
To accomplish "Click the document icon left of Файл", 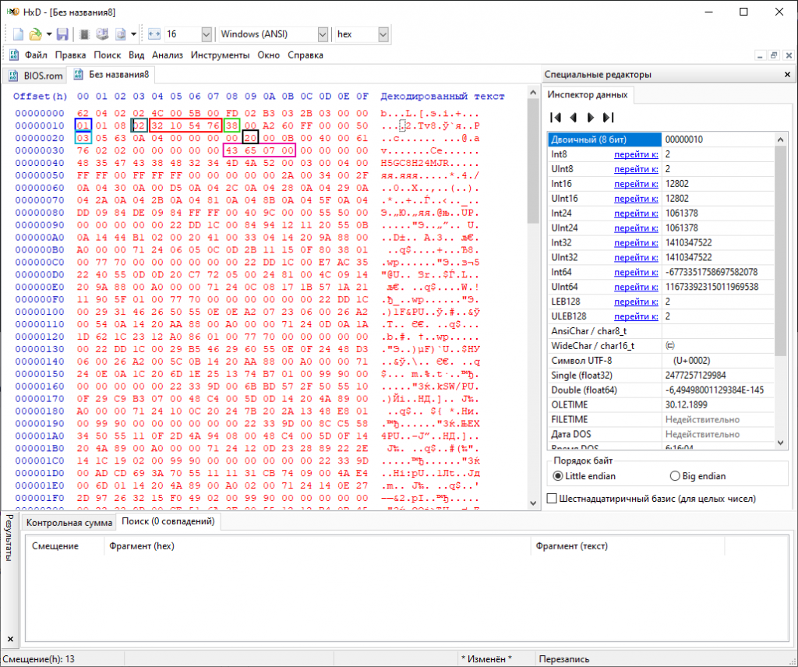I will [x=14, y=55].
